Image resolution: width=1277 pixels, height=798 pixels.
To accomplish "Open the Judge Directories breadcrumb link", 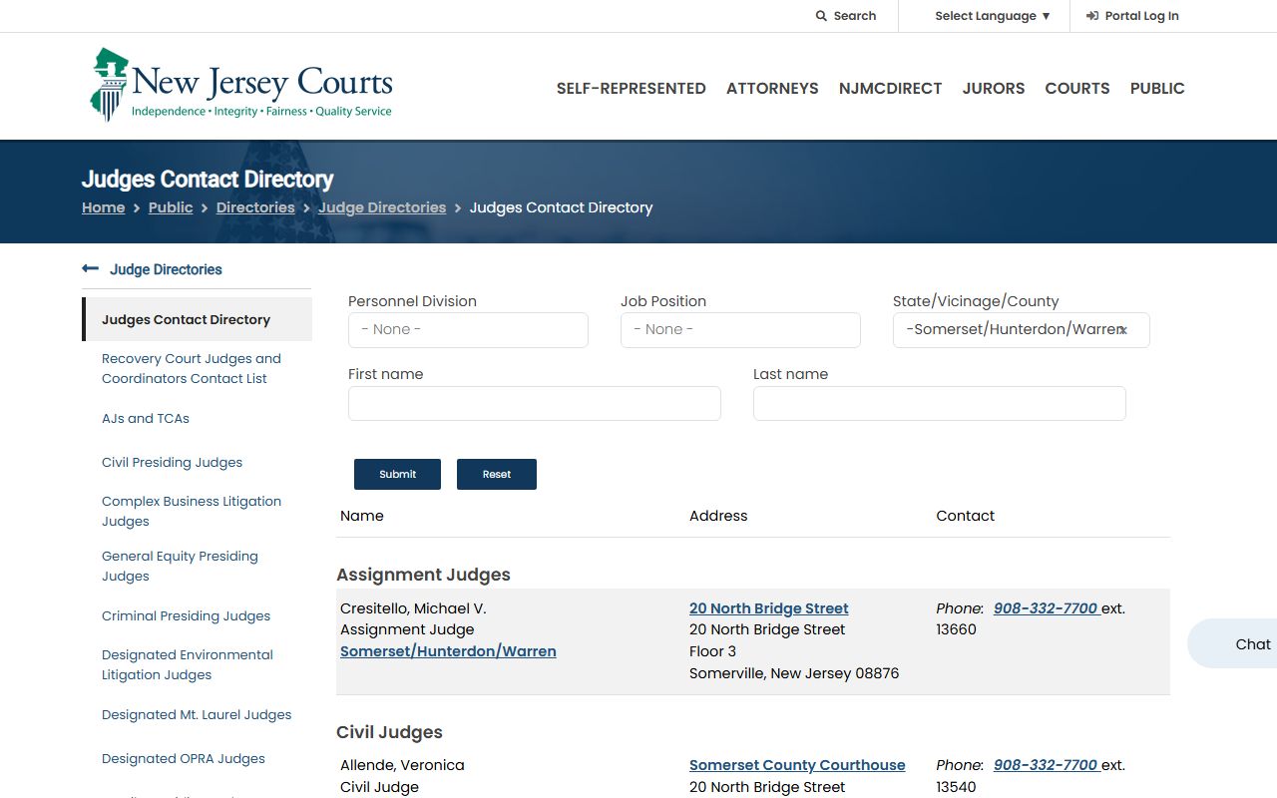I will coord(382,207).
